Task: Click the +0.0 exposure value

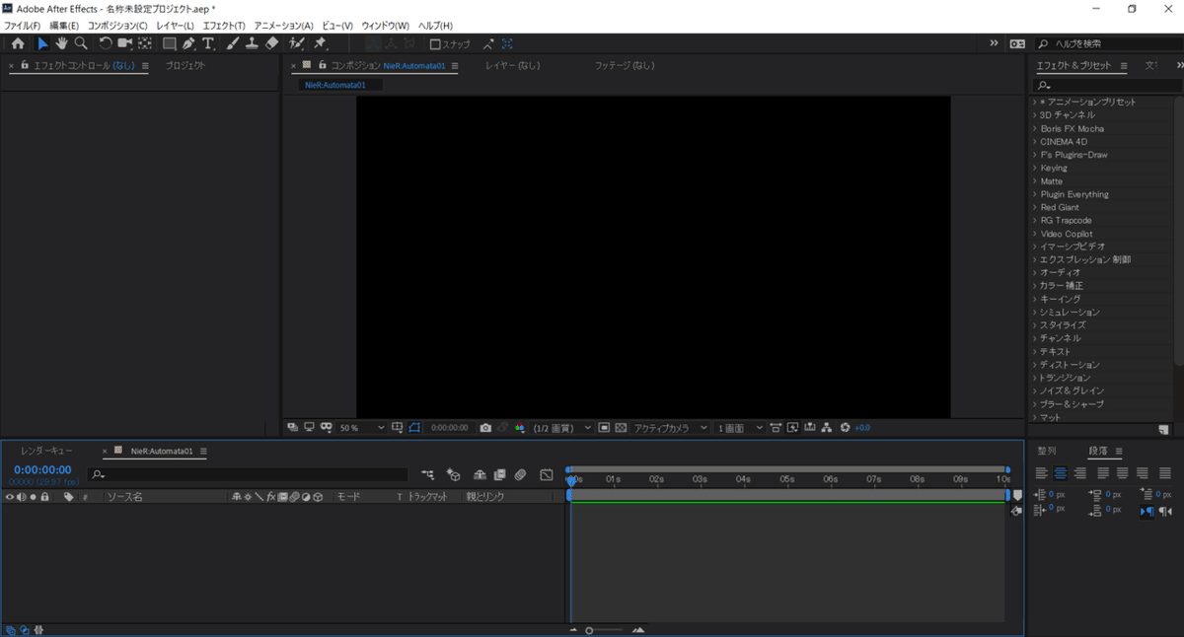Action: point(862,428)
